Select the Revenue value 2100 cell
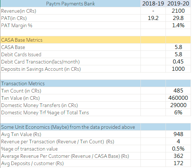The image size is (192, 168). click(x=178, y=11)
